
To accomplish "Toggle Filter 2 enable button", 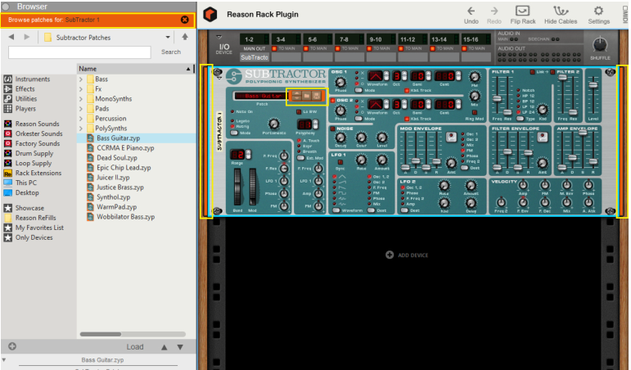I will click(552, 72).
